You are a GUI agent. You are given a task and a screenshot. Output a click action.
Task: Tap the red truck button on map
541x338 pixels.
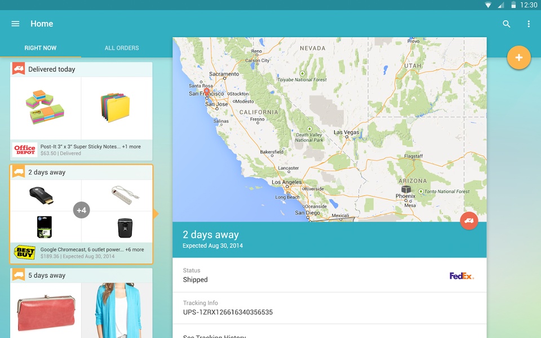tap(469, 221)
